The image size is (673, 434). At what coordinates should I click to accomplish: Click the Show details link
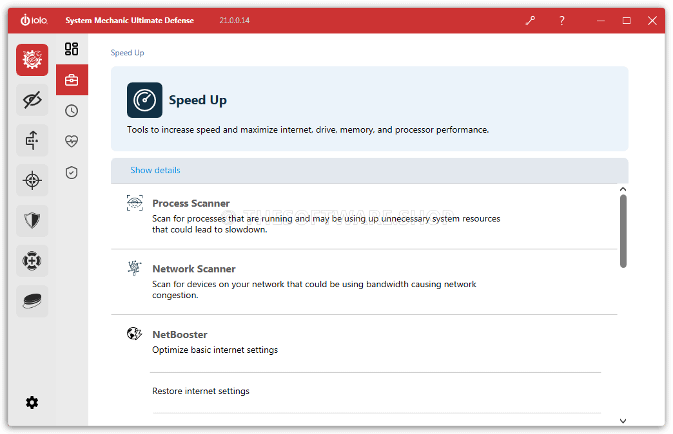(x=155, y=170)
